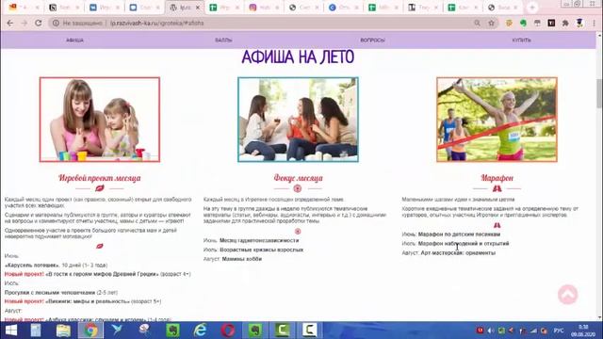Screen dimensions: 603x339
Task: Click the Марафон heading
Action: (x=497, y=178)
